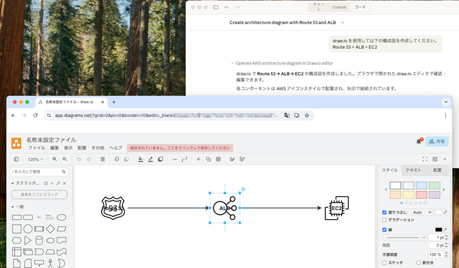This screenshot has width=459, height=268.
Task: Open fill color bucket tool
Action: click(141, 159)
